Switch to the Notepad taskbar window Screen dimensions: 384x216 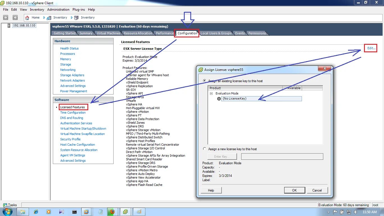(x=101, y=212)
